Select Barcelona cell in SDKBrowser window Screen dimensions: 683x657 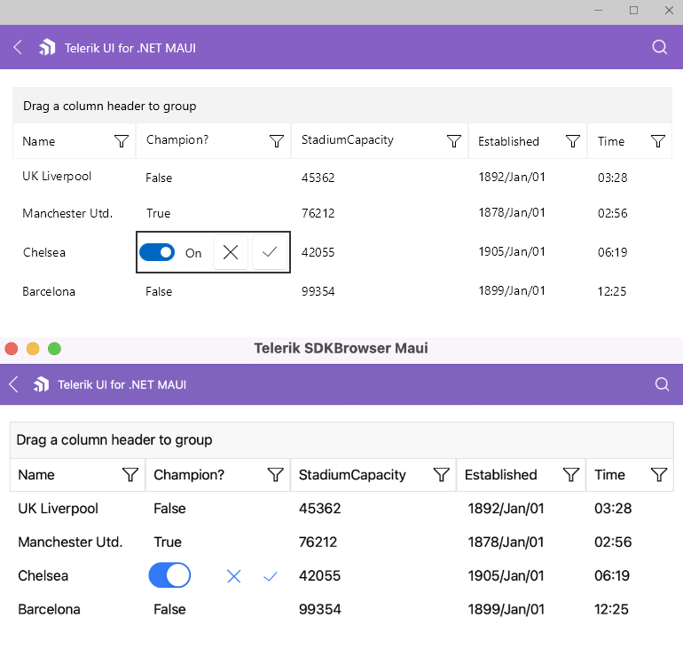(x=49, y=609)
